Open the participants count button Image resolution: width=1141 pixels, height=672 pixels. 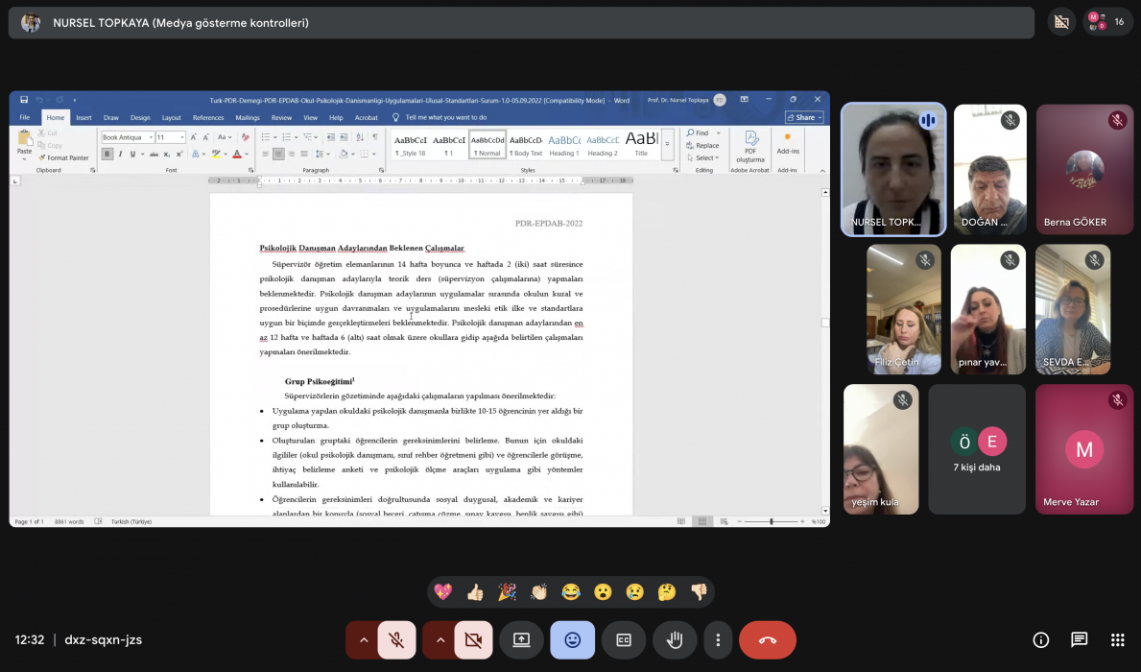[1107, 22]
